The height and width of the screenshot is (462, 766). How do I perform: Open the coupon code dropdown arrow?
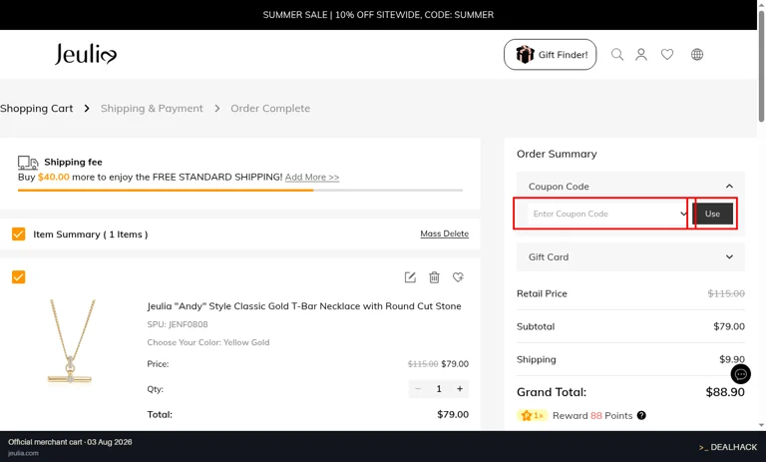click(683, 214)
